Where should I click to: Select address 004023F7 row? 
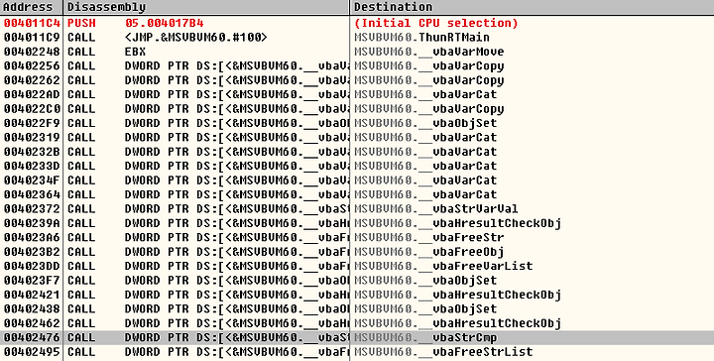pos(32,280)
